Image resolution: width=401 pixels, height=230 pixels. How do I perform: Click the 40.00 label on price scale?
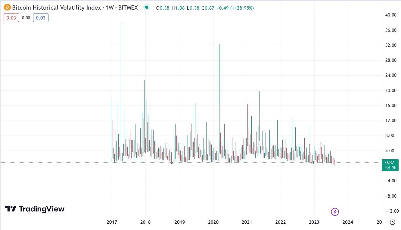point(391,15)
